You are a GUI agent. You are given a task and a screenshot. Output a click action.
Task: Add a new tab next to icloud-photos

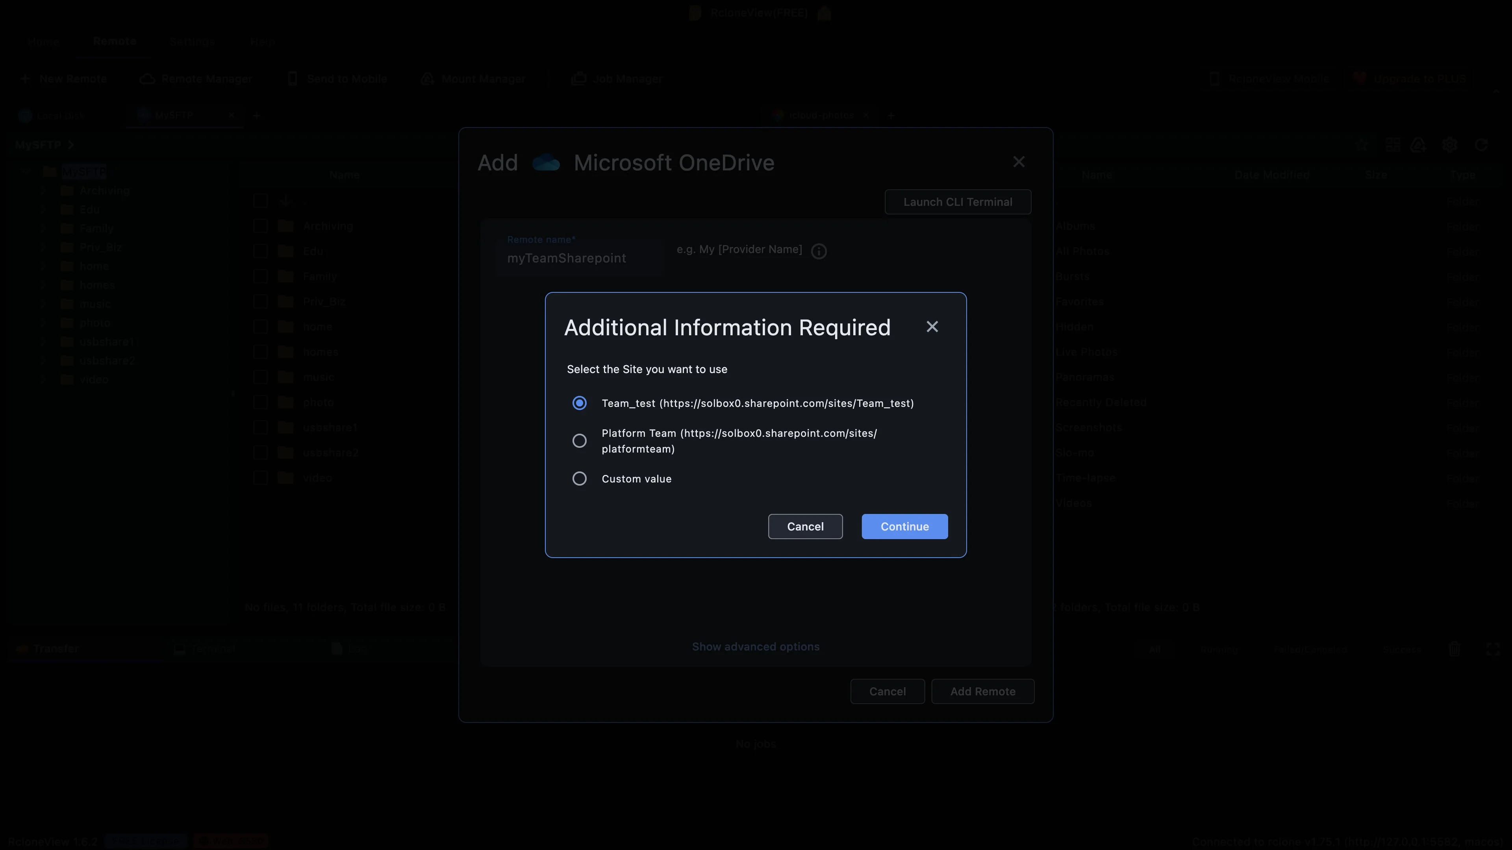click(x=891, y=116)
